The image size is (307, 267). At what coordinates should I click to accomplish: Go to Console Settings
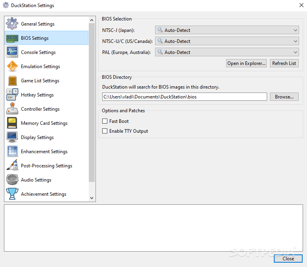click(38, 52)
